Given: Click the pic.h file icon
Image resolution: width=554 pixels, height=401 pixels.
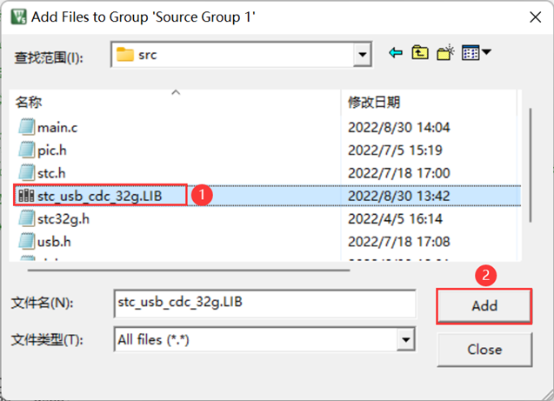Looking at the screenshot, I should point(26,150).
